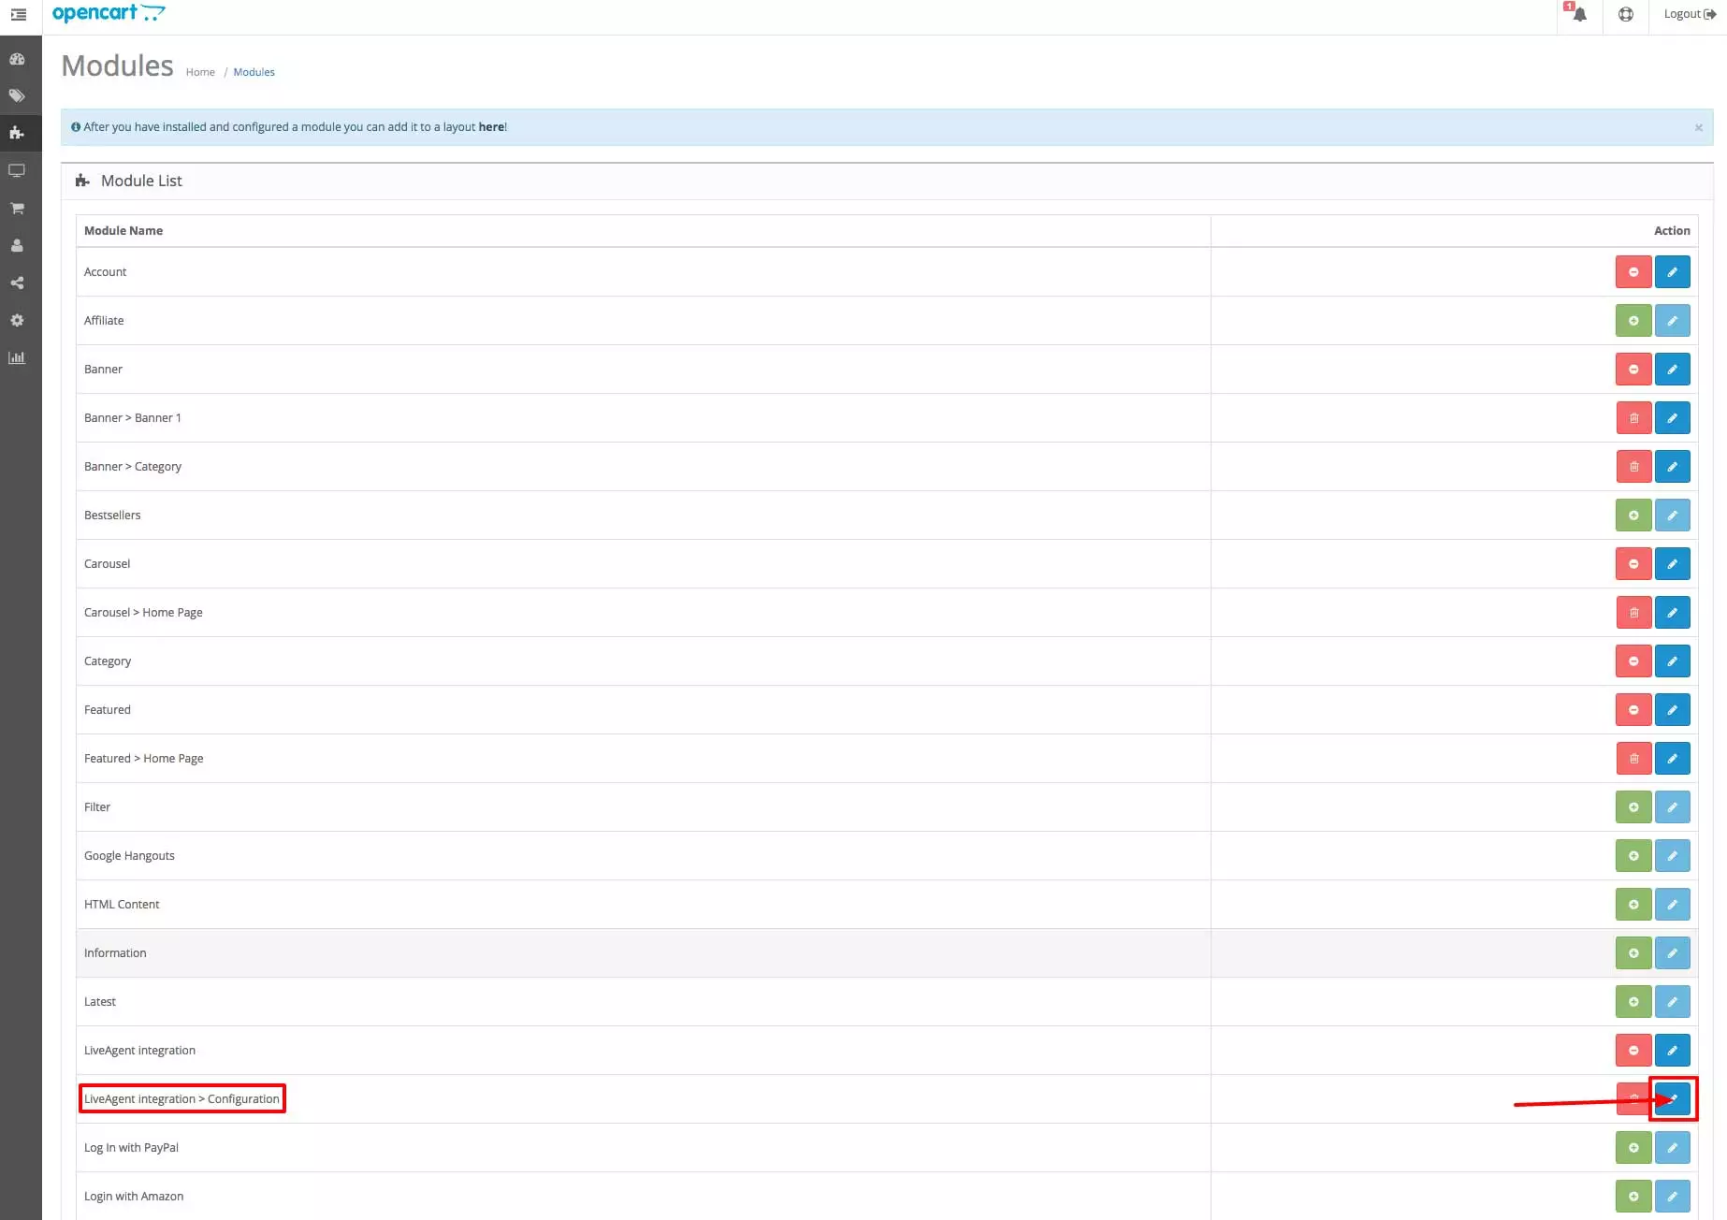Collapse the navigation sidebar
Screen dimensions: 1727x1220
point(19,16)
